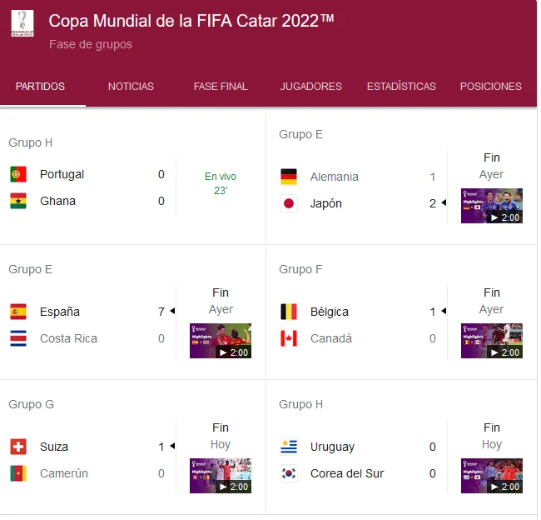Click the España flag icon
The height and width of the screenshot is (520, 541).
[x=18, y=312]
